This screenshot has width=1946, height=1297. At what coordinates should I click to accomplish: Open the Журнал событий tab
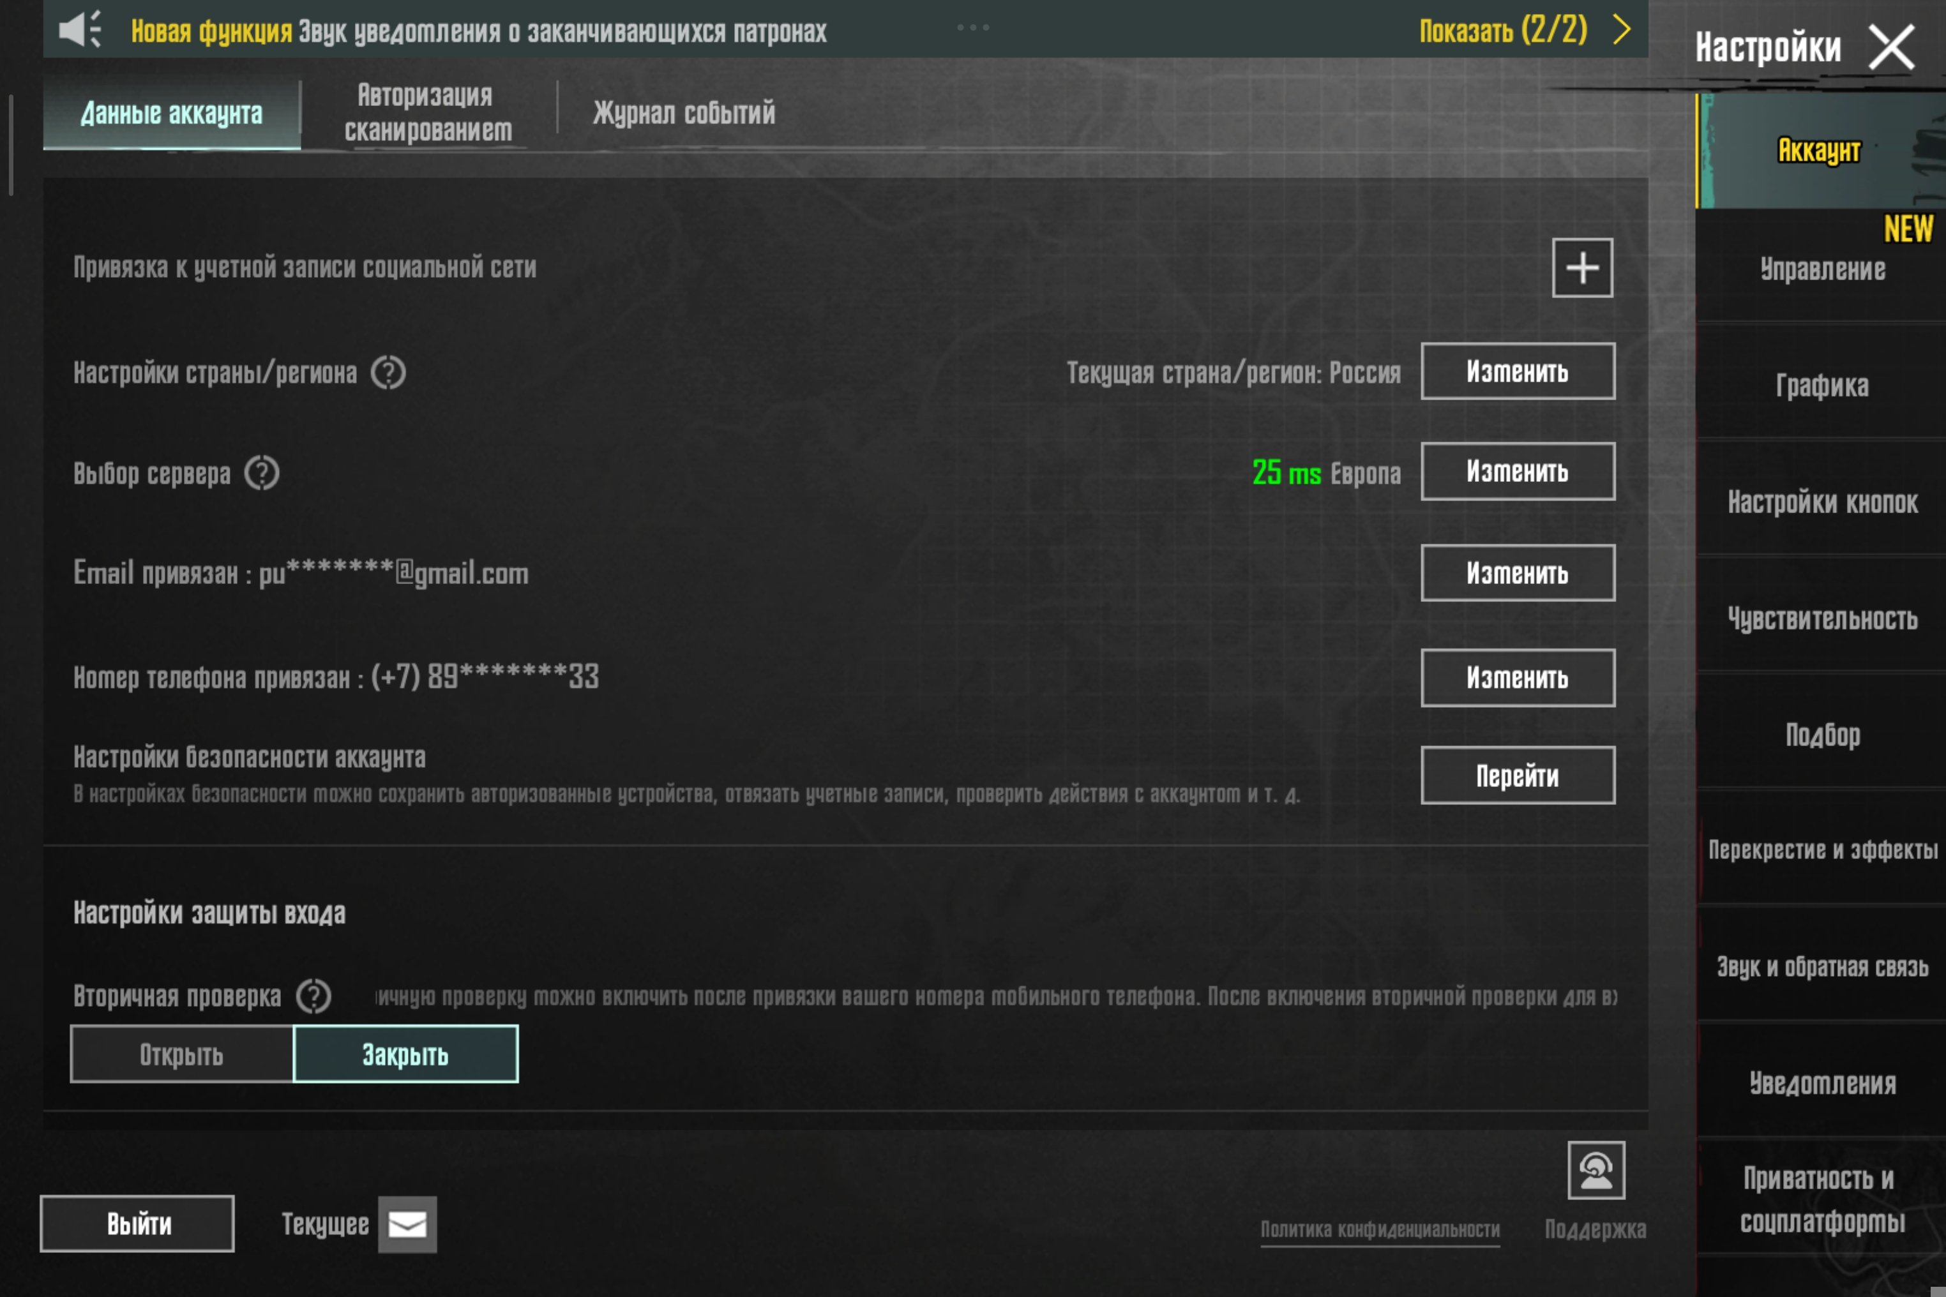point(683,112)
